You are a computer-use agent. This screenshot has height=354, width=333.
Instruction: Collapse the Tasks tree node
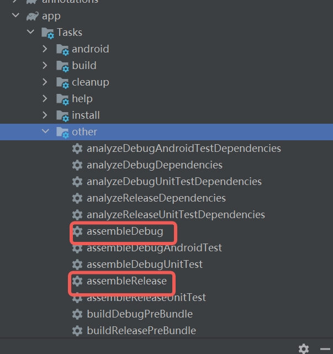coord(30,33)
